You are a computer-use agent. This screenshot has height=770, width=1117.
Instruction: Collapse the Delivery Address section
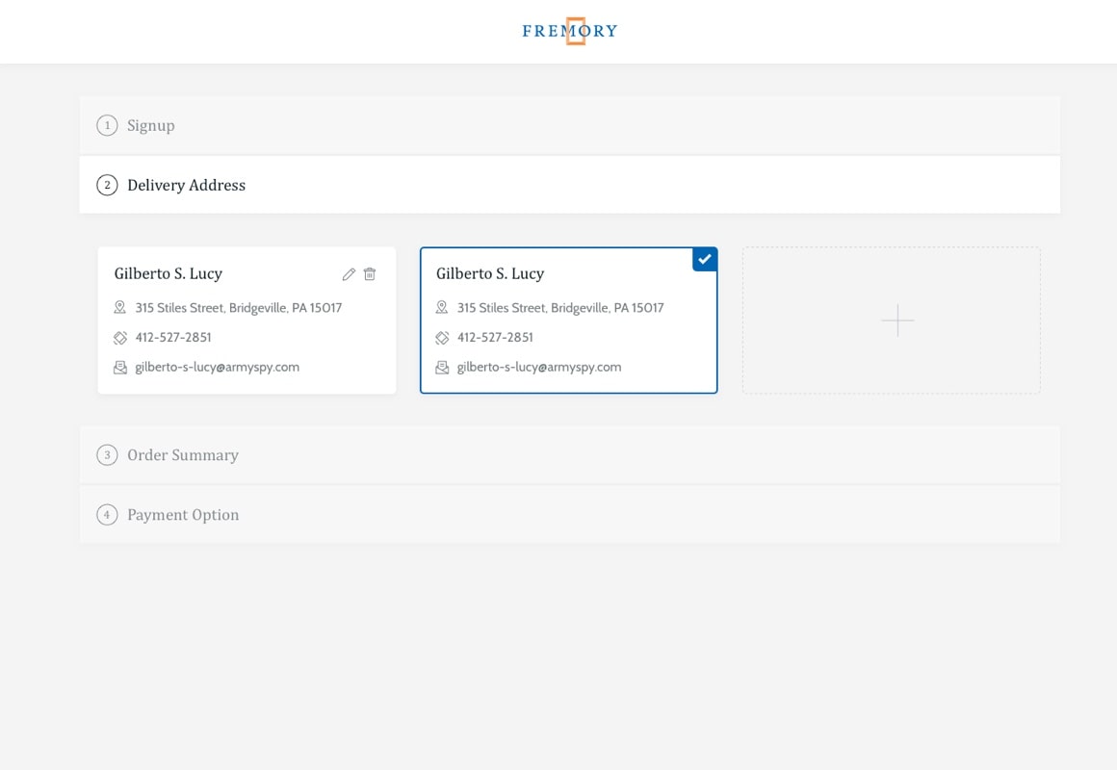pos(186,185)
